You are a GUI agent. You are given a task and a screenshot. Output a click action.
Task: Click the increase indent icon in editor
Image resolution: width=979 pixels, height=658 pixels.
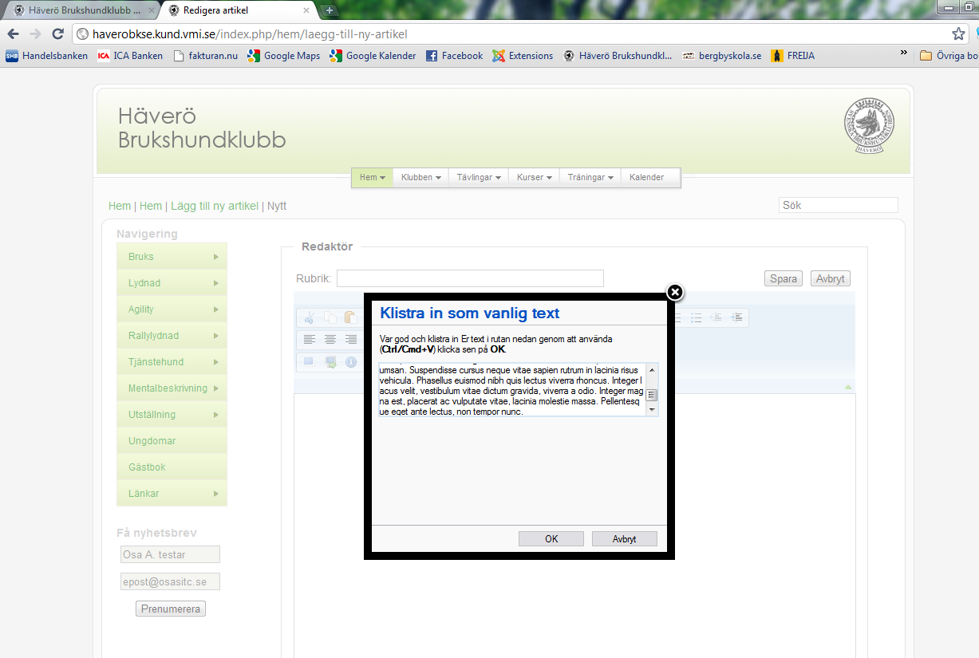(736, 317)
